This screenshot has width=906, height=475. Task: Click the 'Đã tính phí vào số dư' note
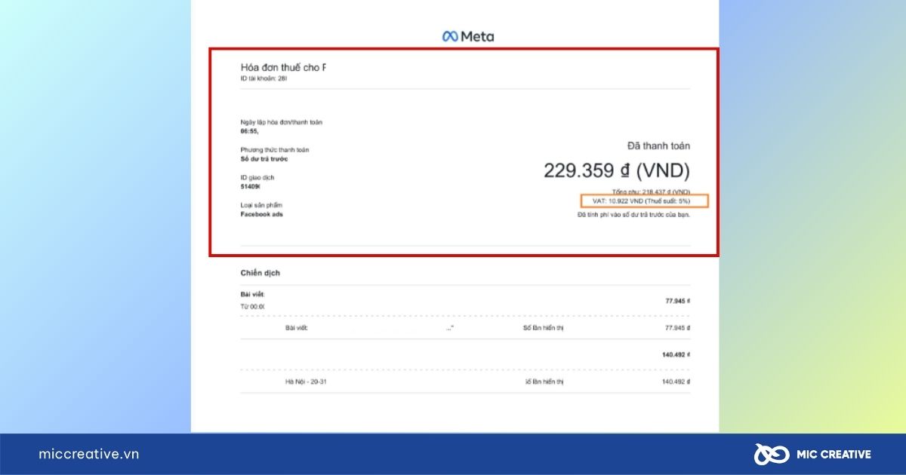point(633,214)
